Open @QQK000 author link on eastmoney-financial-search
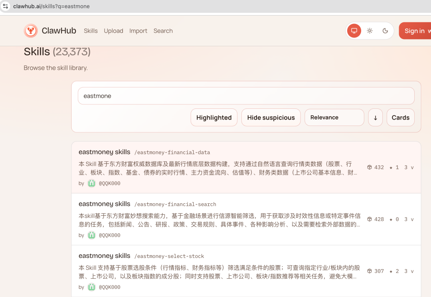The image size is (431, 297). pyautogui.click(x=109, y=235)
